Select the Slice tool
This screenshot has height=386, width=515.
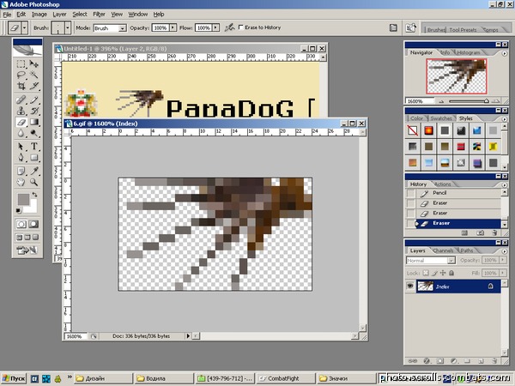click(33, 86)
